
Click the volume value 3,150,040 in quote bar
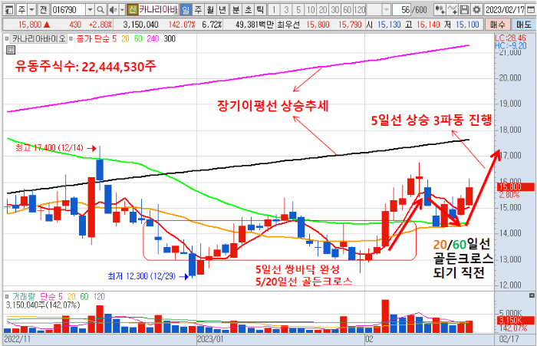[x=140, y=25]
